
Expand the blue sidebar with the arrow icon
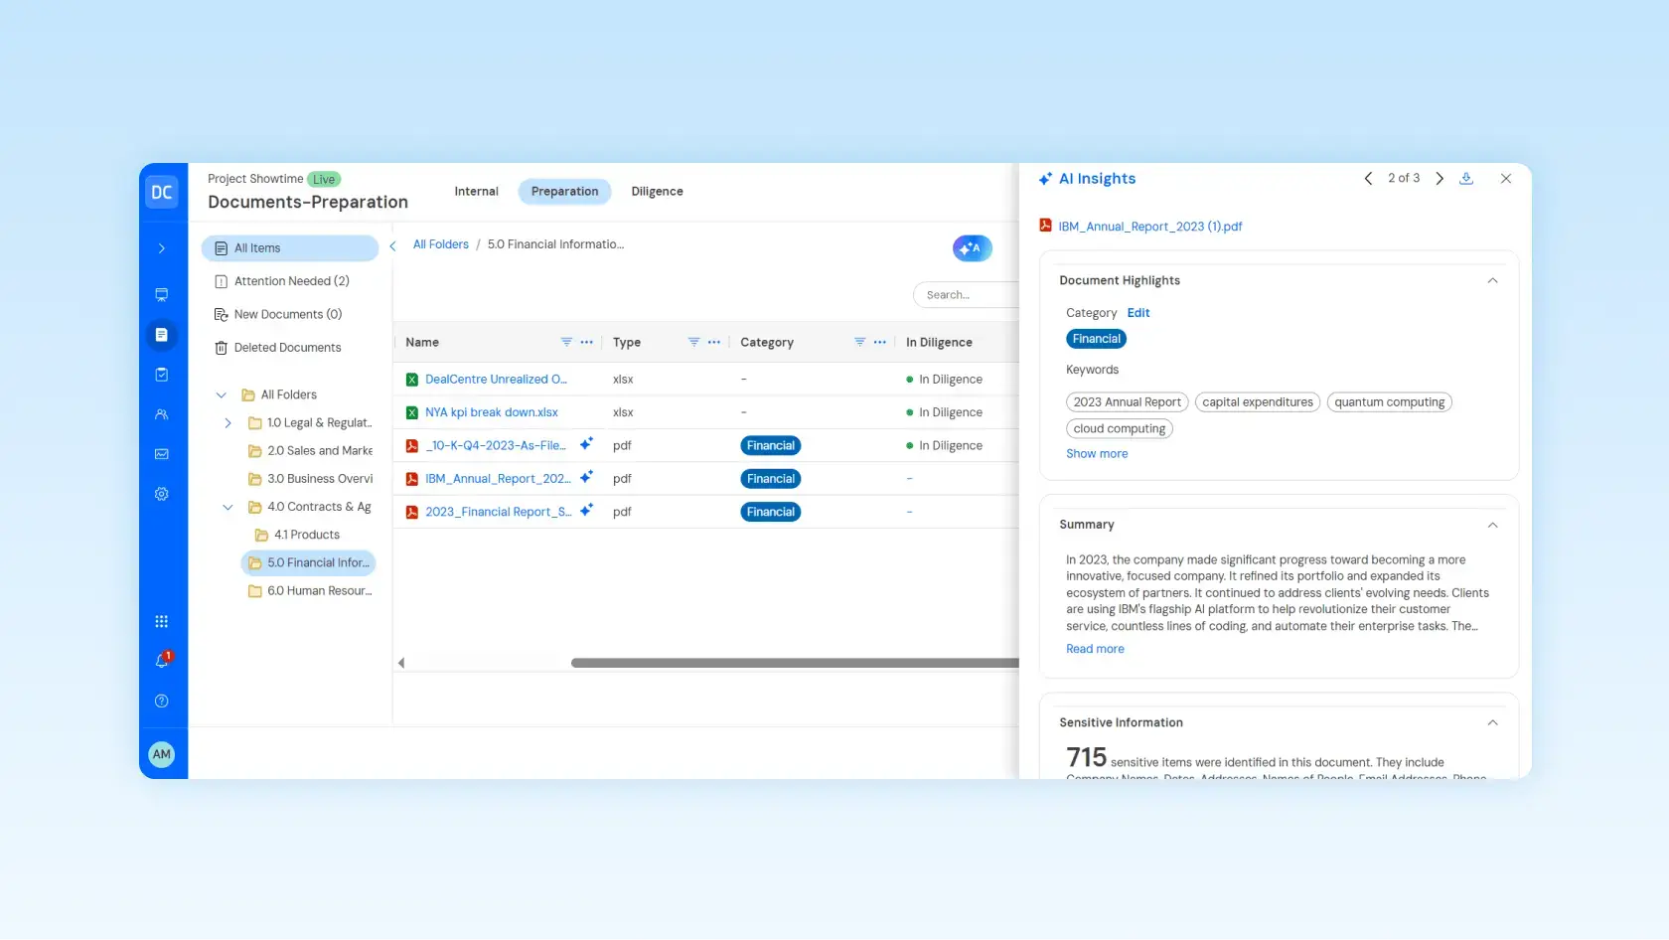click(162, 248)
